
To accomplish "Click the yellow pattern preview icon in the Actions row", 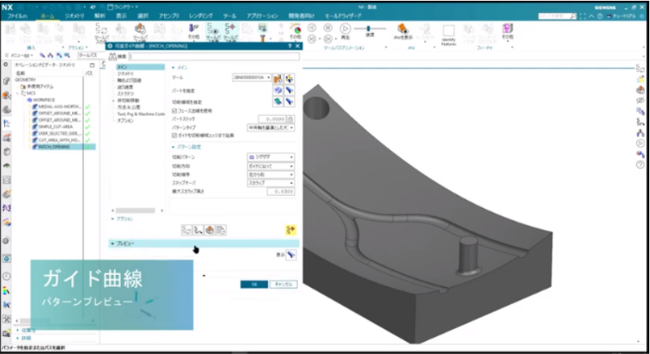I will (291, 230).
